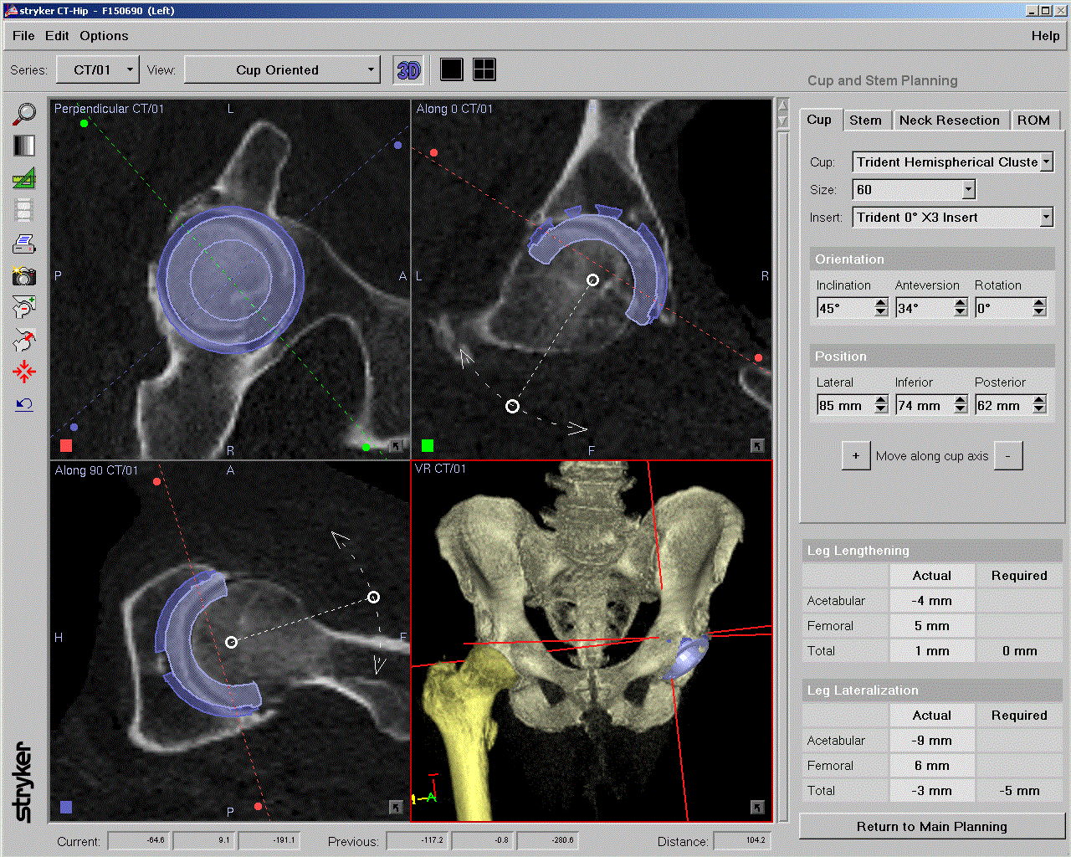Select the magnifying glass zoom tool
The width and height of the screenshot is (1071, 857).
(24, 113)
